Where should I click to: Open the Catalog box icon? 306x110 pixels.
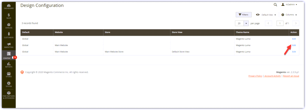[9, 25]
